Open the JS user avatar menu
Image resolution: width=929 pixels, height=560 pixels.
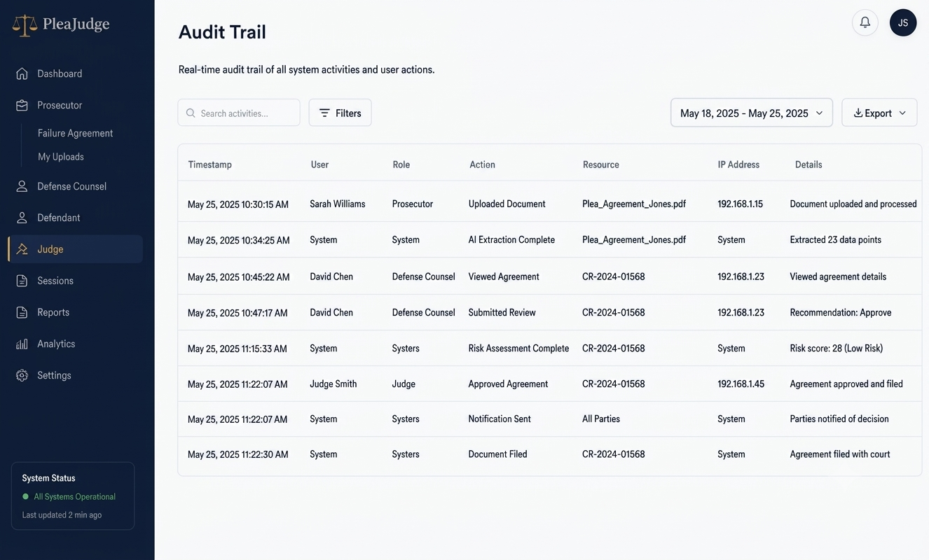903,22
